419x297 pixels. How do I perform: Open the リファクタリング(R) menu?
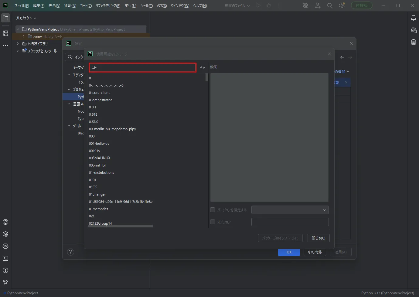pos(108,6)
